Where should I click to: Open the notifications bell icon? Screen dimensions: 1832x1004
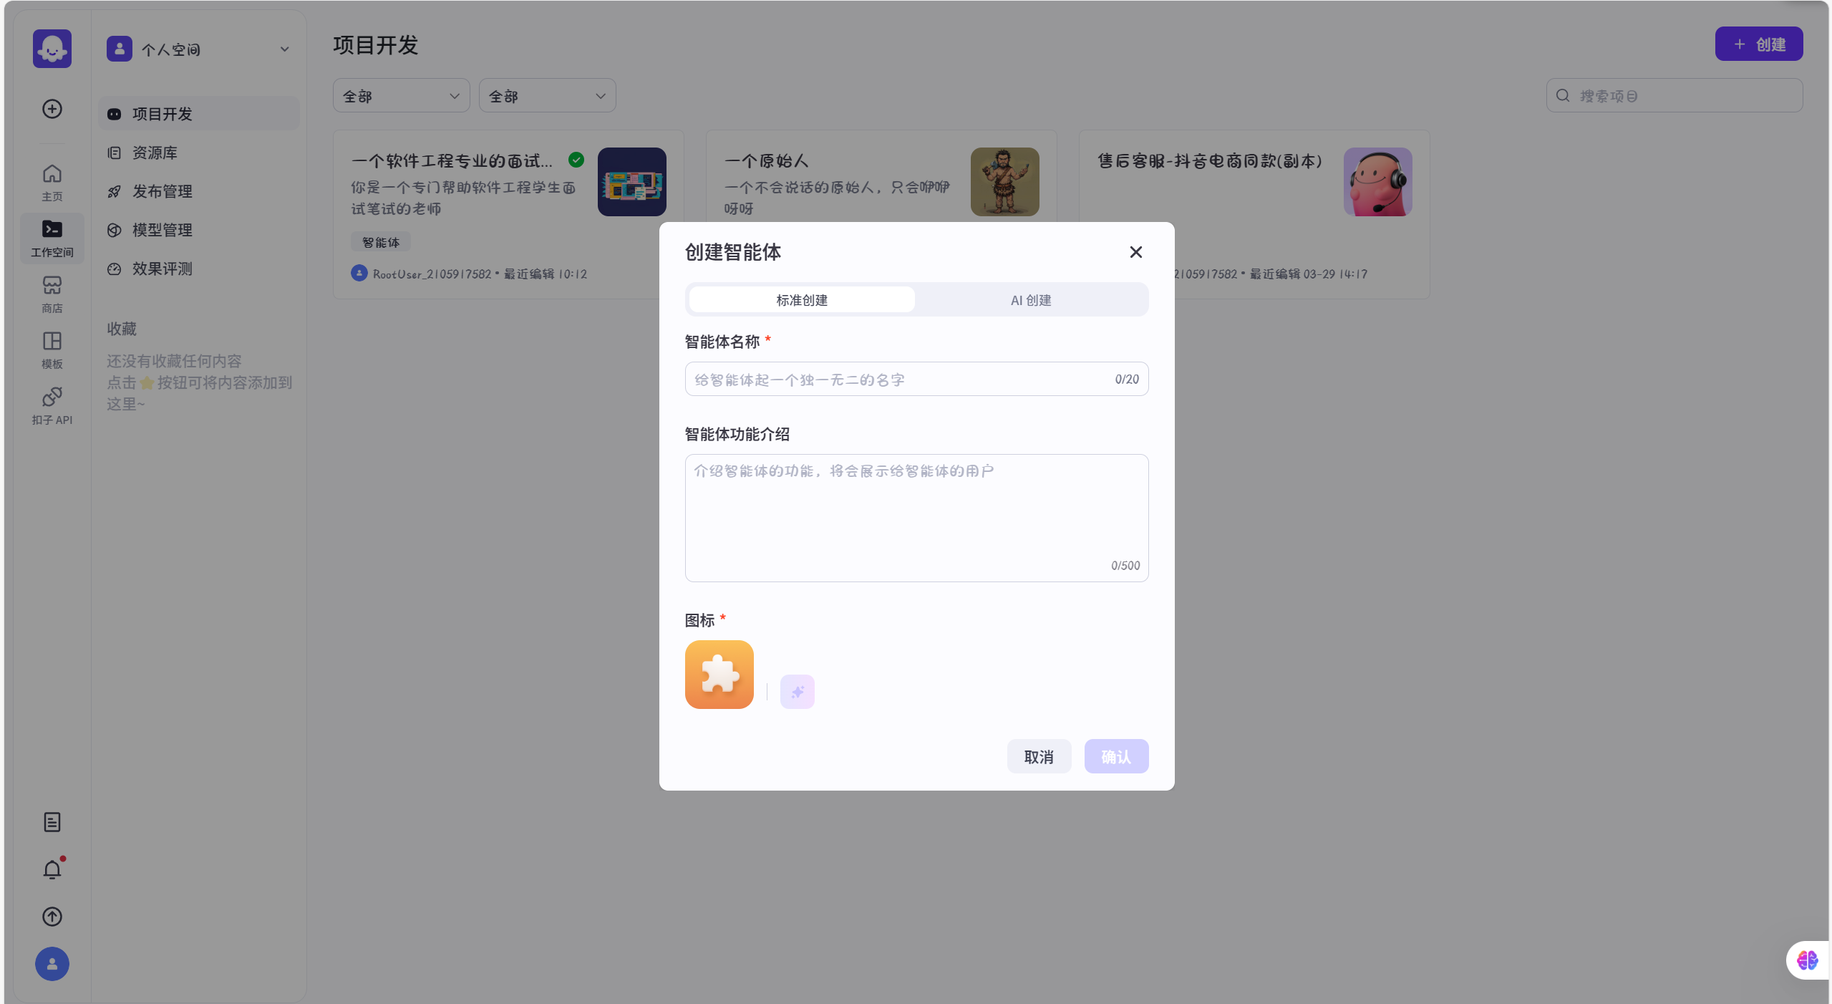point(52,869)
